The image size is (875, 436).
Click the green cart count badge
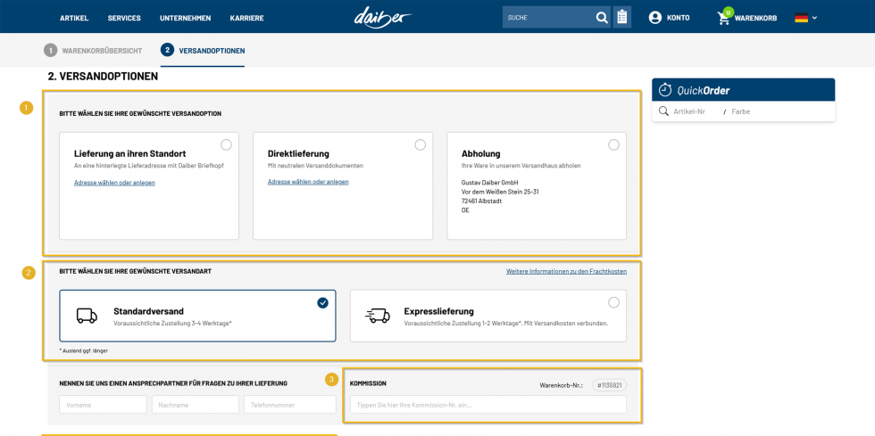728,12
